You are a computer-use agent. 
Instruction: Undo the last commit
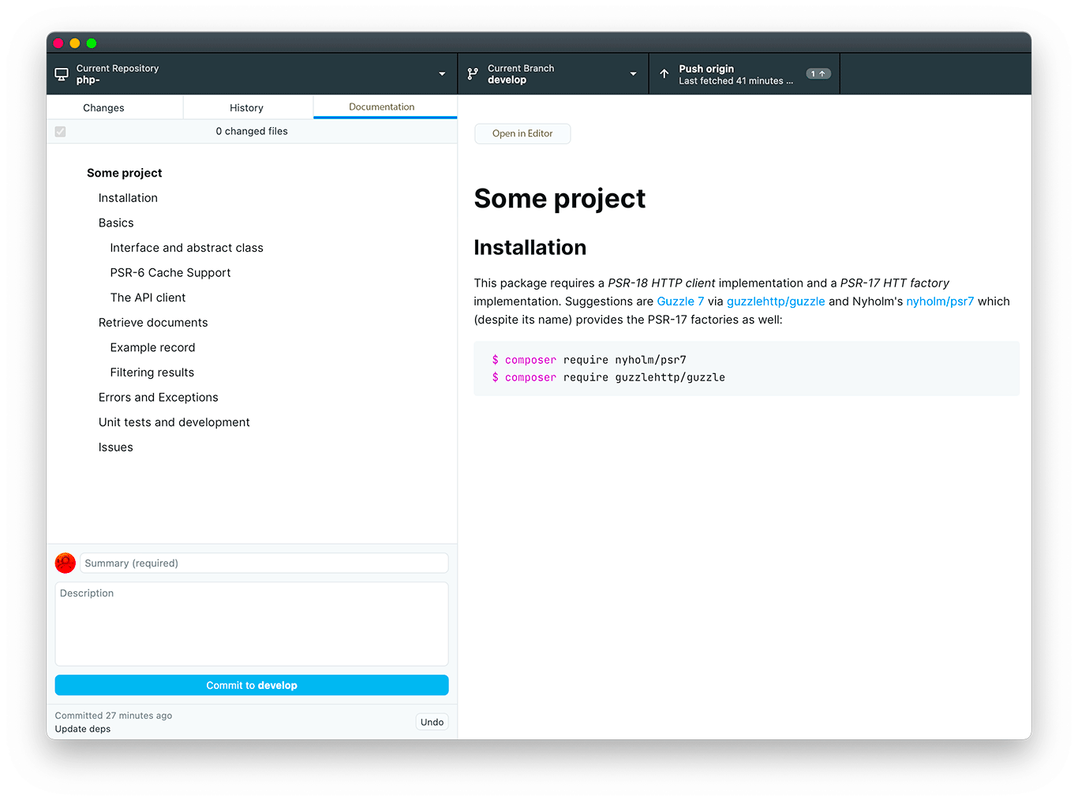click(432, 722)
